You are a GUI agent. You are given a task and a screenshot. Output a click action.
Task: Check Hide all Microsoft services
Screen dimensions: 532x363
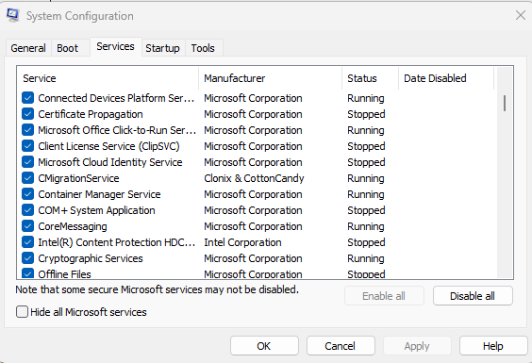[x=22, y=311]
